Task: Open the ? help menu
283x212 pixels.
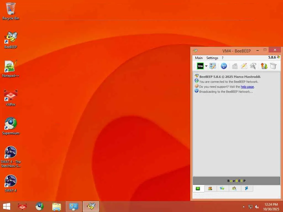Action: pyautogui.click(x=222, y=58)
